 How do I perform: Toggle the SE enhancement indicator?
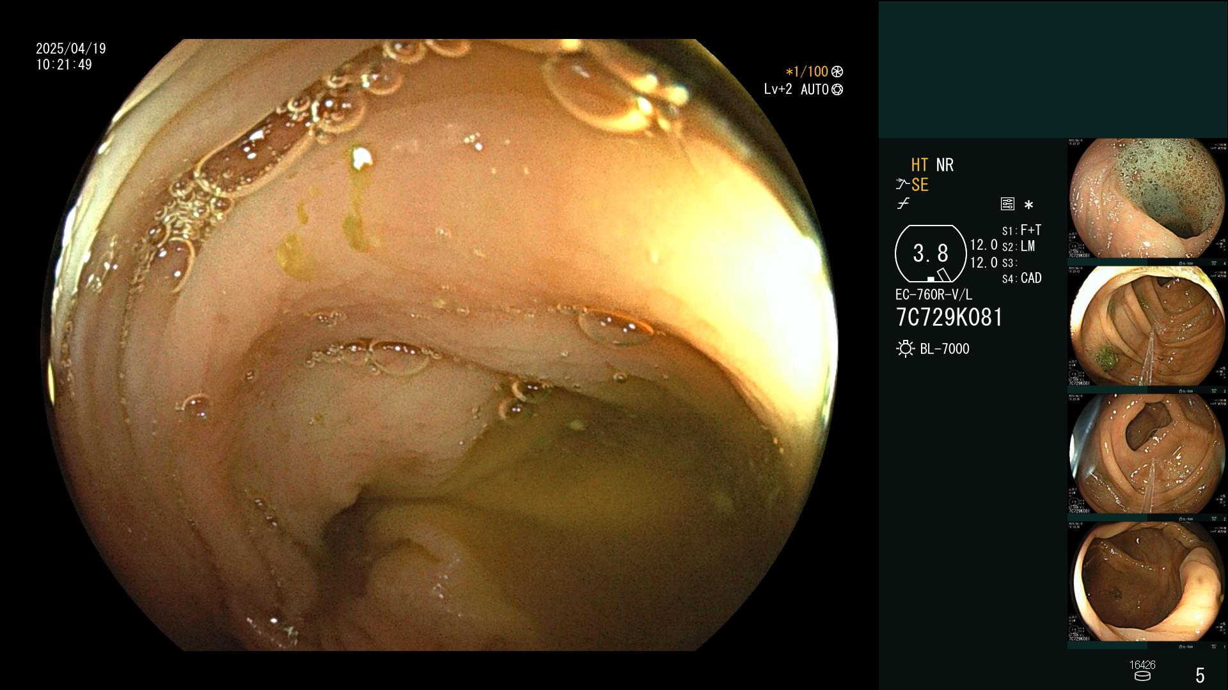coord(920,185)
